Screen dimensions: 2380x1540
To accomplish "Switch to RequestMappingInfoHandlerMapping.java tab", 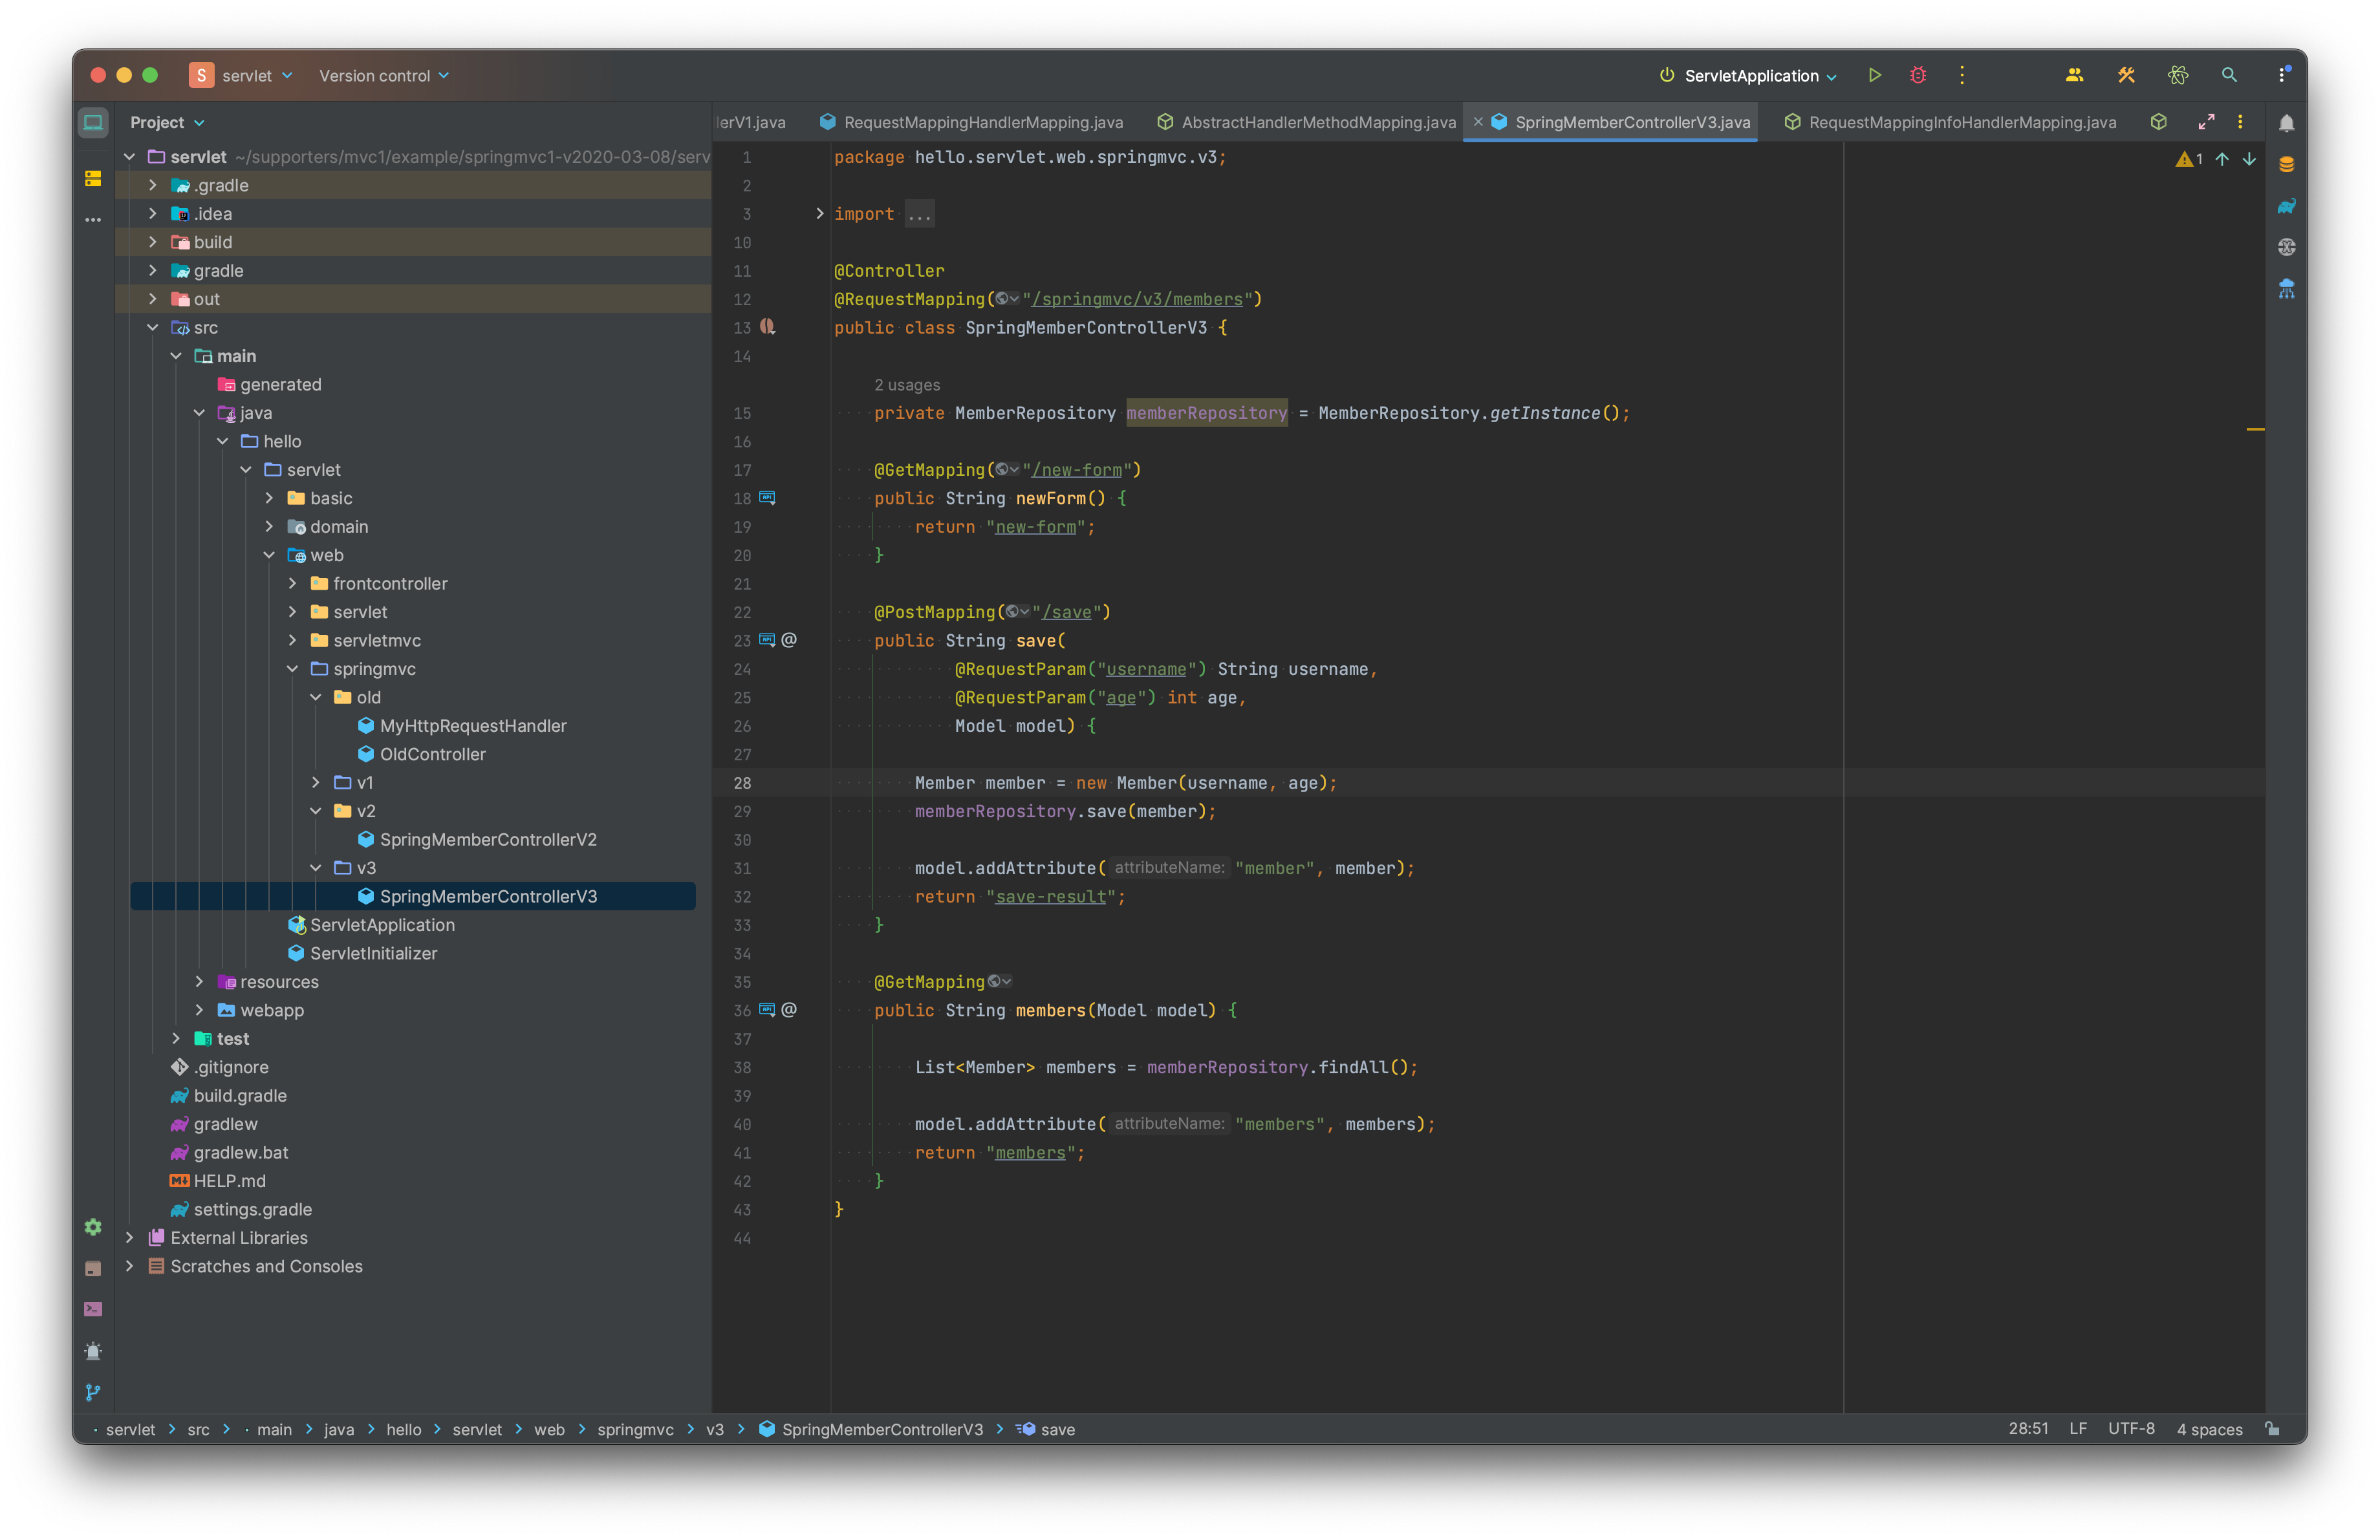I will click(x=1950, y=122).
